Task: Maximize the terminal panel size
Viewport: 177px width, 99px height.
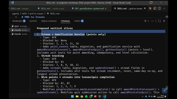Action: [159, 21]
